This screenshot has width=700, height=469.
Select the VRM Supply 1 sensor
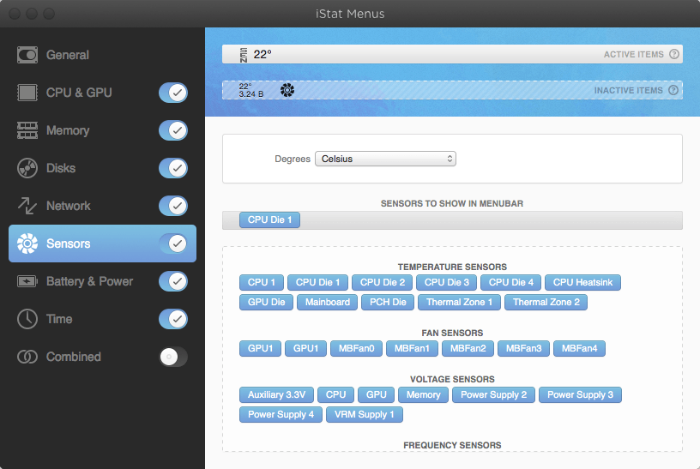(365, 415)
